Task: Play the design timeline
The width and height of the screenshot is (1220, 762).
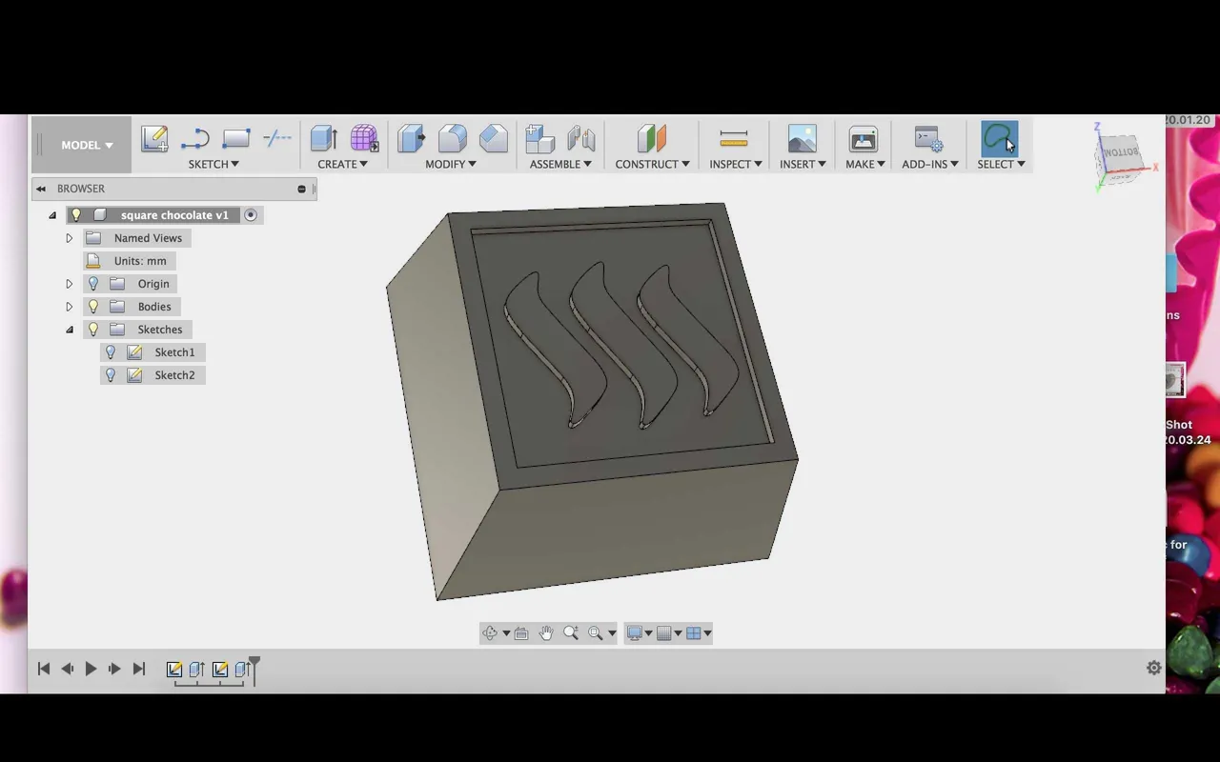Action: coord(91,669)
